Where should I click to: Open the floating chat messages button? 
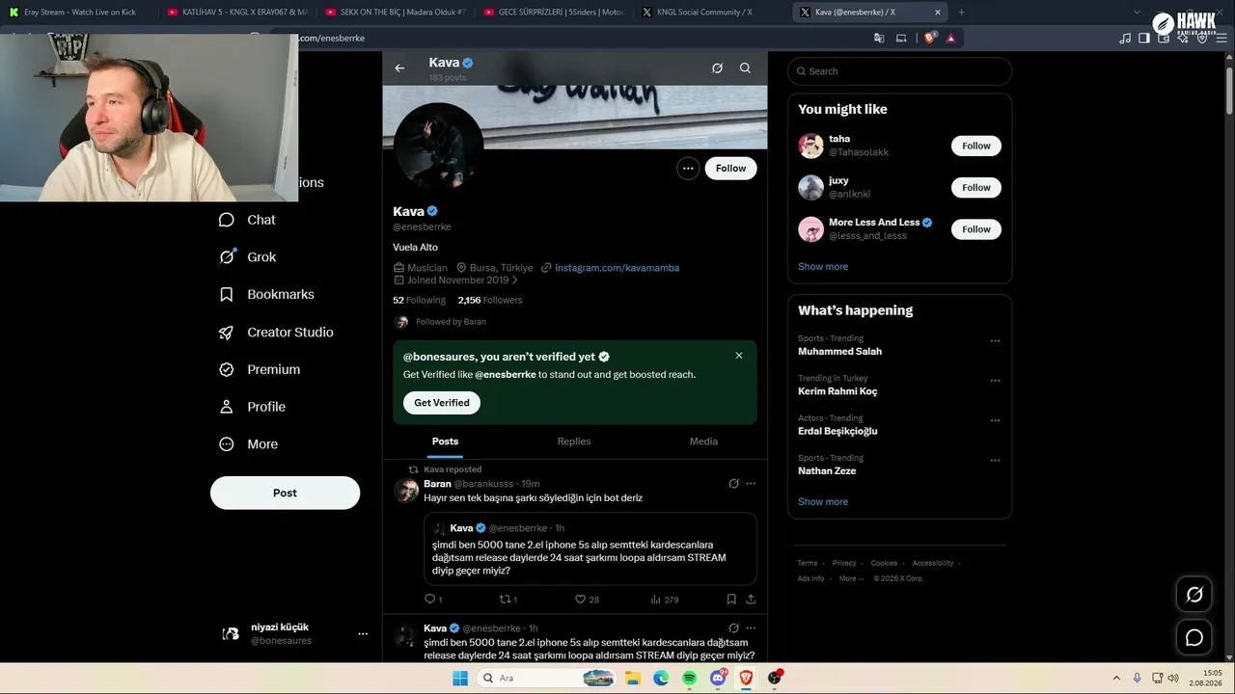1194,637
